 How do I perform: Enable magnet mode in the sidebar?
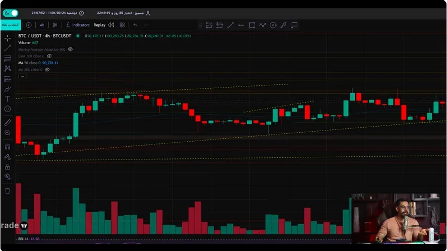7,146
